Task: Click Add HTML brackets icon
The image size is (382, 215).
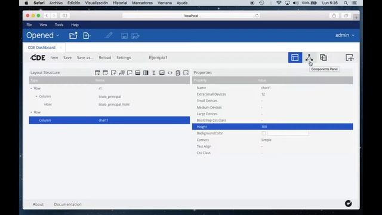Action: pyautogui.click(x=170, y=73)
